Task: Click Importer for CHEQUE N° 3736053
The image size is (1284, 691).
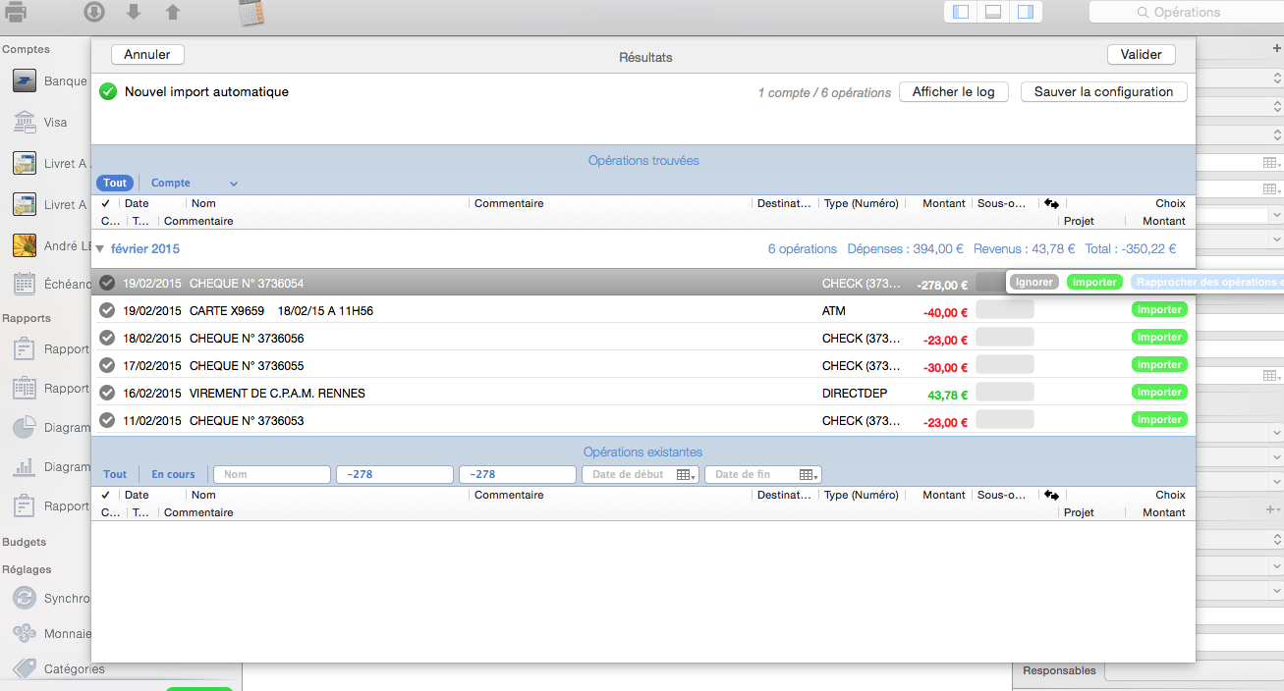Action: 1159,420
